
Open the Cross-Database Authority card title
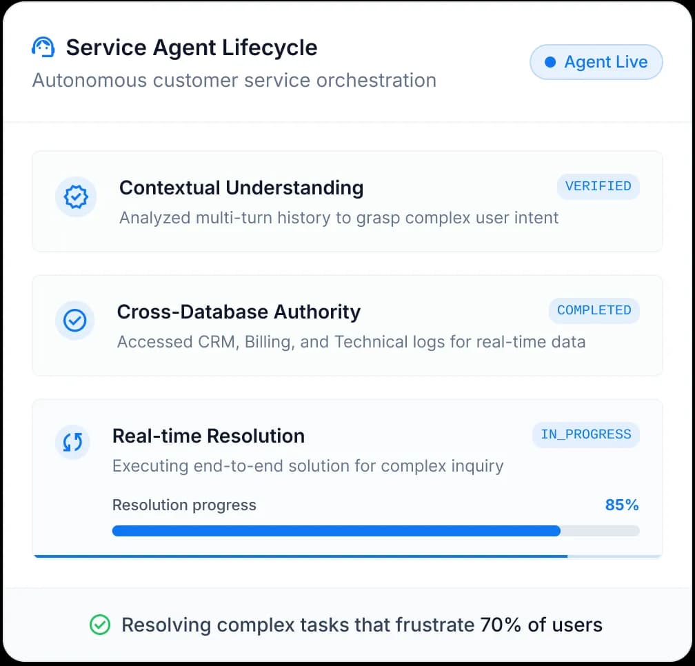(239, 312)
